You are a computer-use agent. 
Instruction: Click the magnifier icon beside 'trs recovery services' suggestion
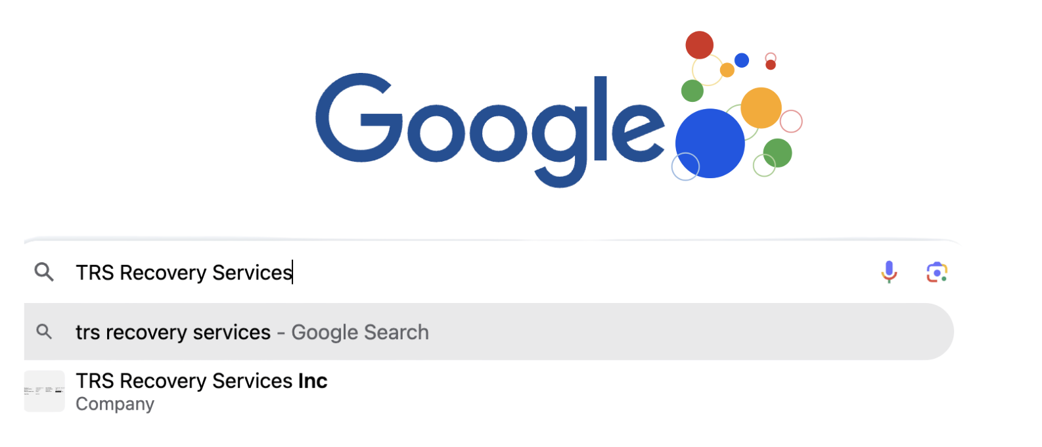coord(44,332)
